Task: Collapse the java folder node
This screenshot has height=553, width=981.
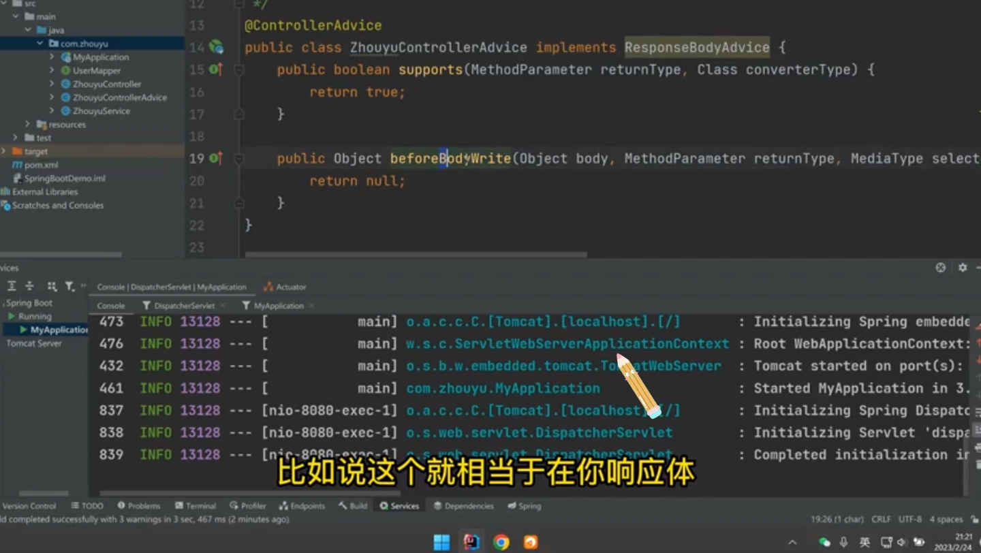Action: click(28, 30)
